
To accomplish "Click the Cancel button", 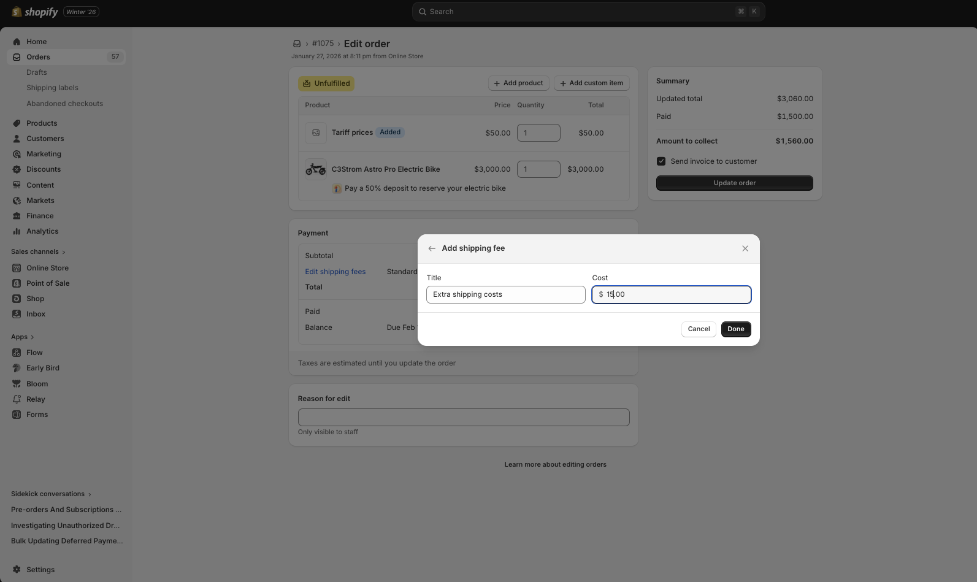I will (x=699, y=329).
